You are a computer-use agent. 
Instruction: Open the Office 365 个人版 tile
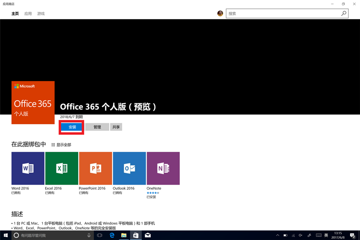coord(33,102)
